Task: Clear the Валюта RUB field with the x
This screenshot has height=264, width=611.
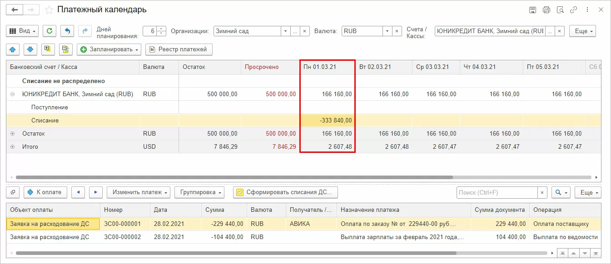Action: coord(397,31)
